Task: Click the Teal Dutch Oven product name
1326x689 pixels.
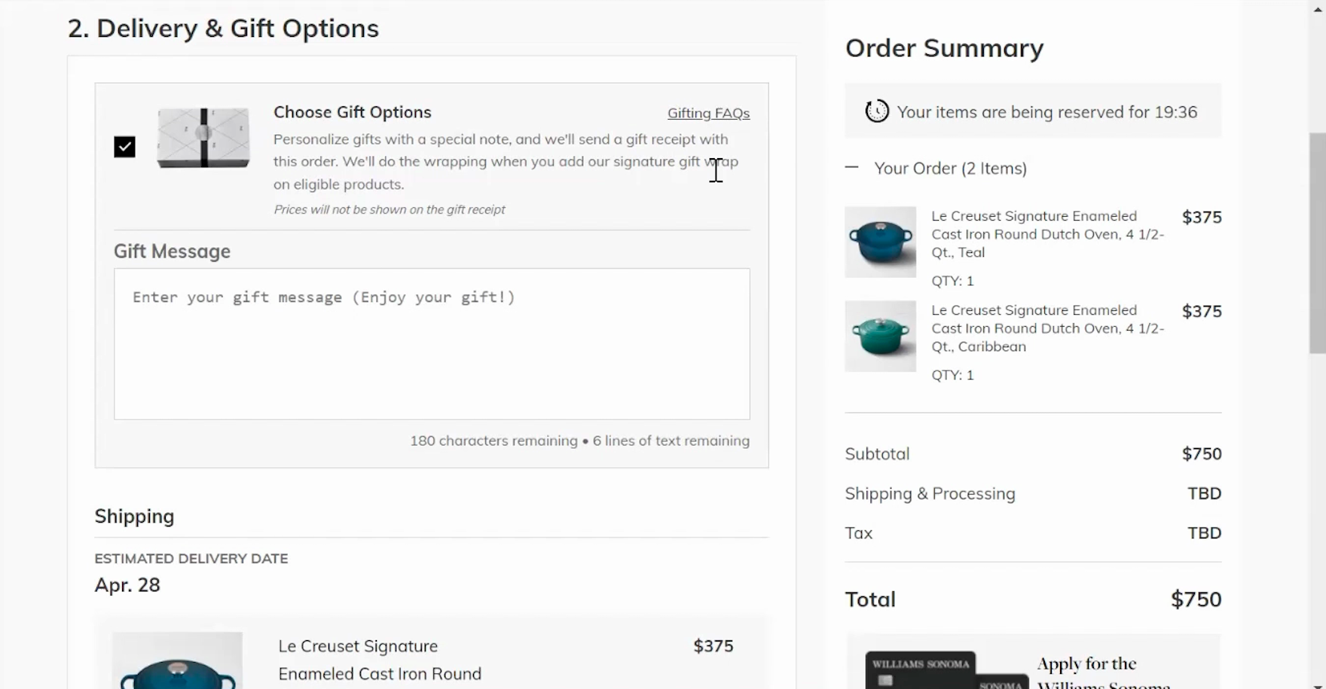Action: coord(1047,234)
